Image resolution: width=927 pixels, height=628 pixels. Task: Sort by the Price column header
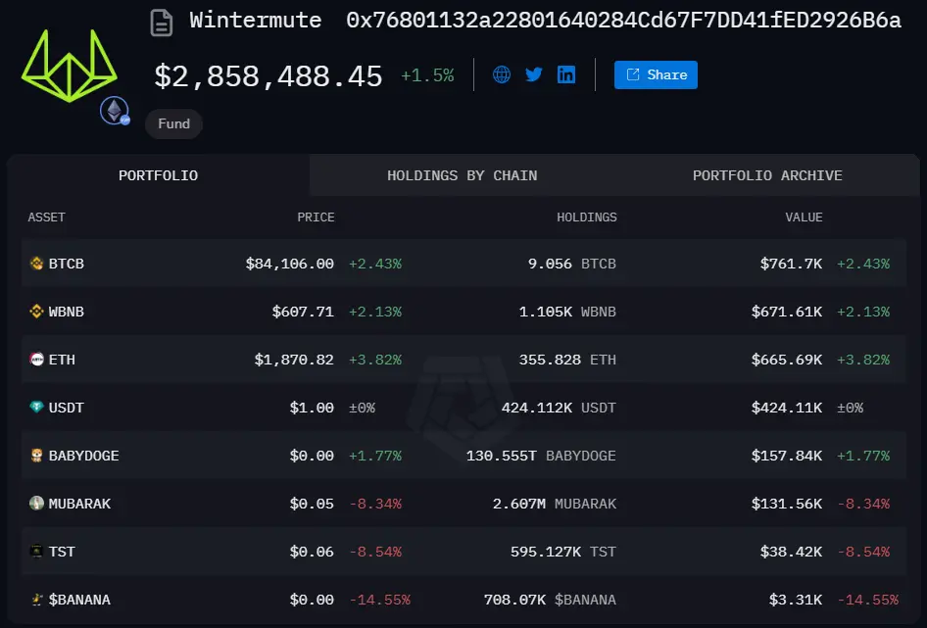point(316,217)
